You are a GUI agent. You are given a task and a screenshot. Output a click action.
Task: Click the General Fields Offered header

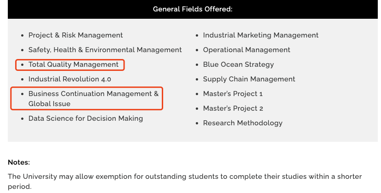click(193, 9)
